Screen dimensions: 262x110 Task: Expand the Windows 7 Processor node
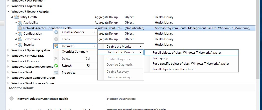point(8,61)
